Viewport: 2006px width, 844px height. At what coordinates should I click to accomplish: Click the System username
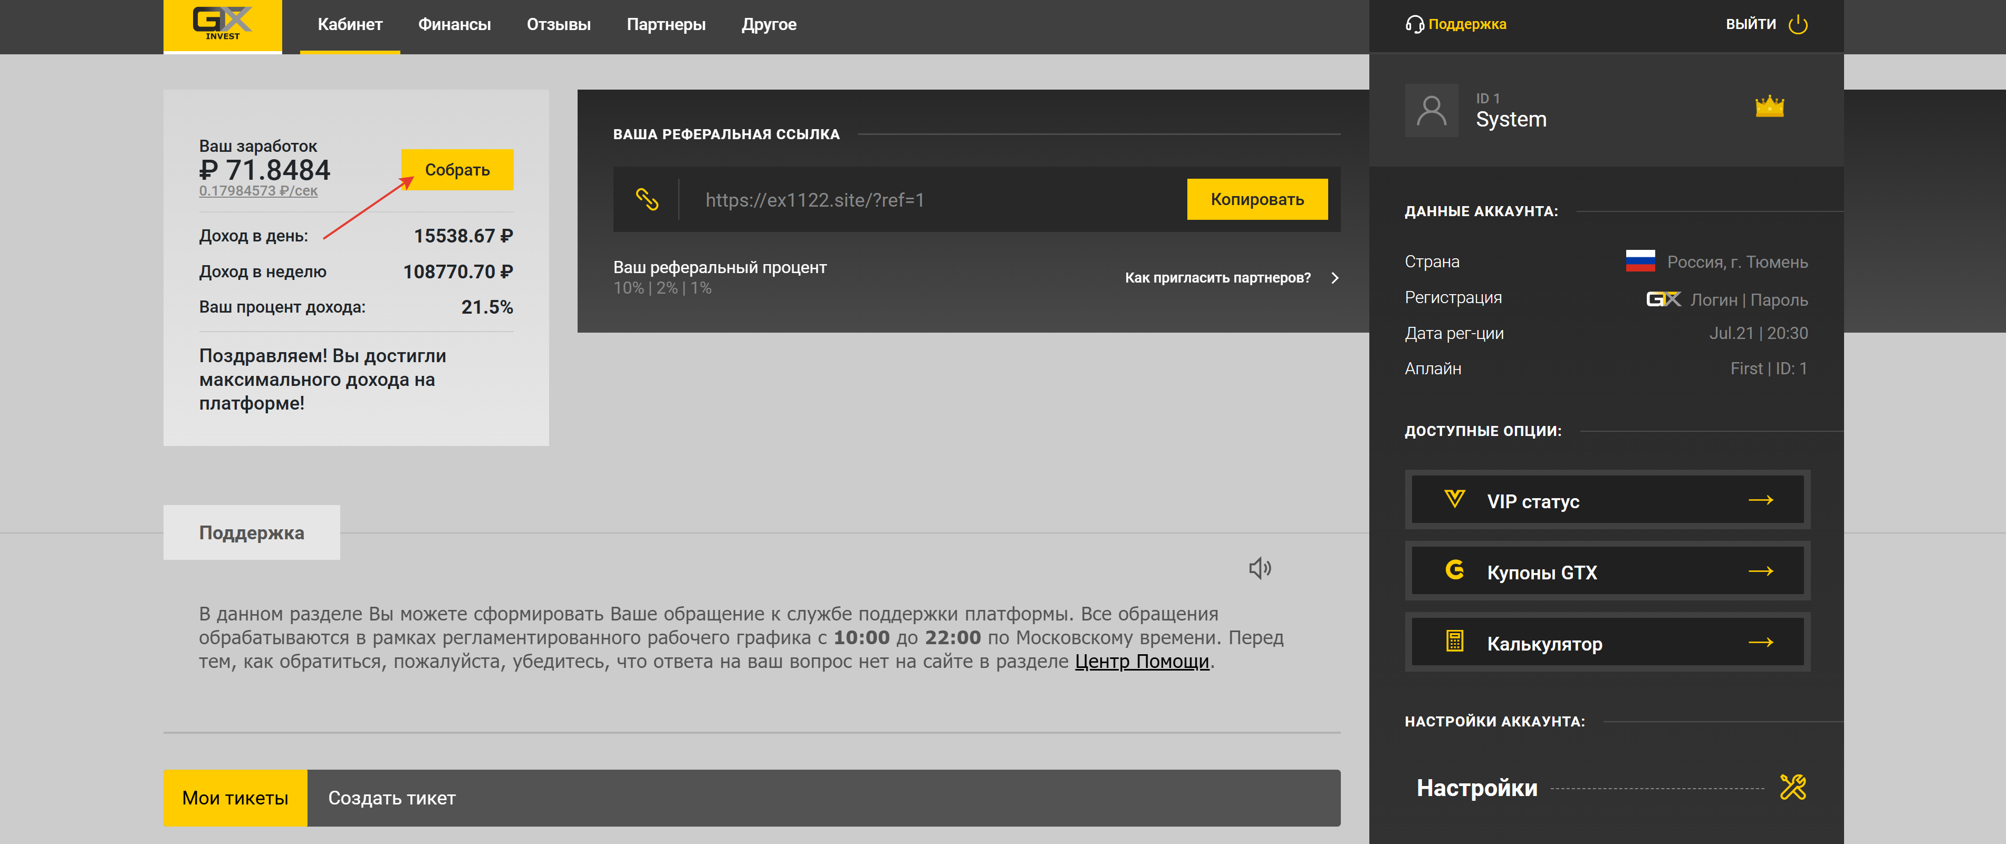click(1511, 119)
